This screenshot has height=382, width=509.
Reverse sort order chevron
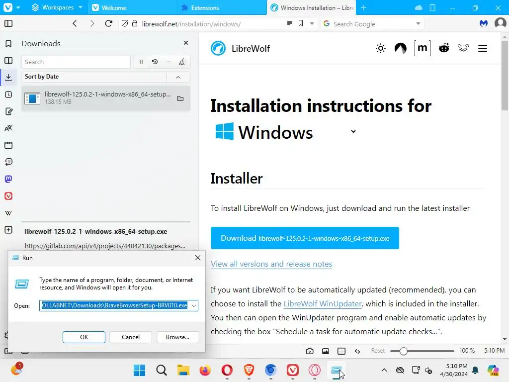coord(178,77)
